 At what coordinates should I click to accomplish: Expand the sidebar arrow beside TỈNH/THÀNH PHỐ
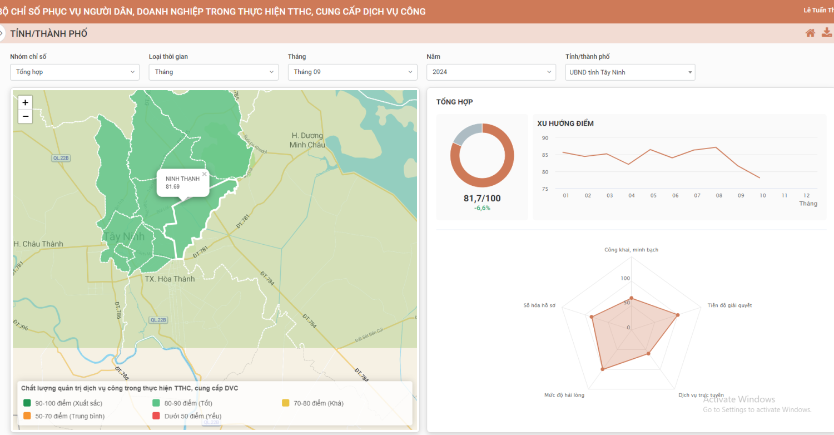2,33
